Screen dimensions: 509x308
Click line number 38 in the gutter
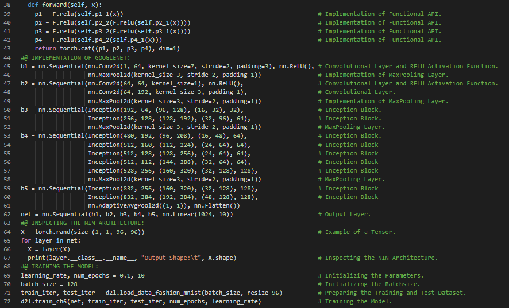click(7, 5)
